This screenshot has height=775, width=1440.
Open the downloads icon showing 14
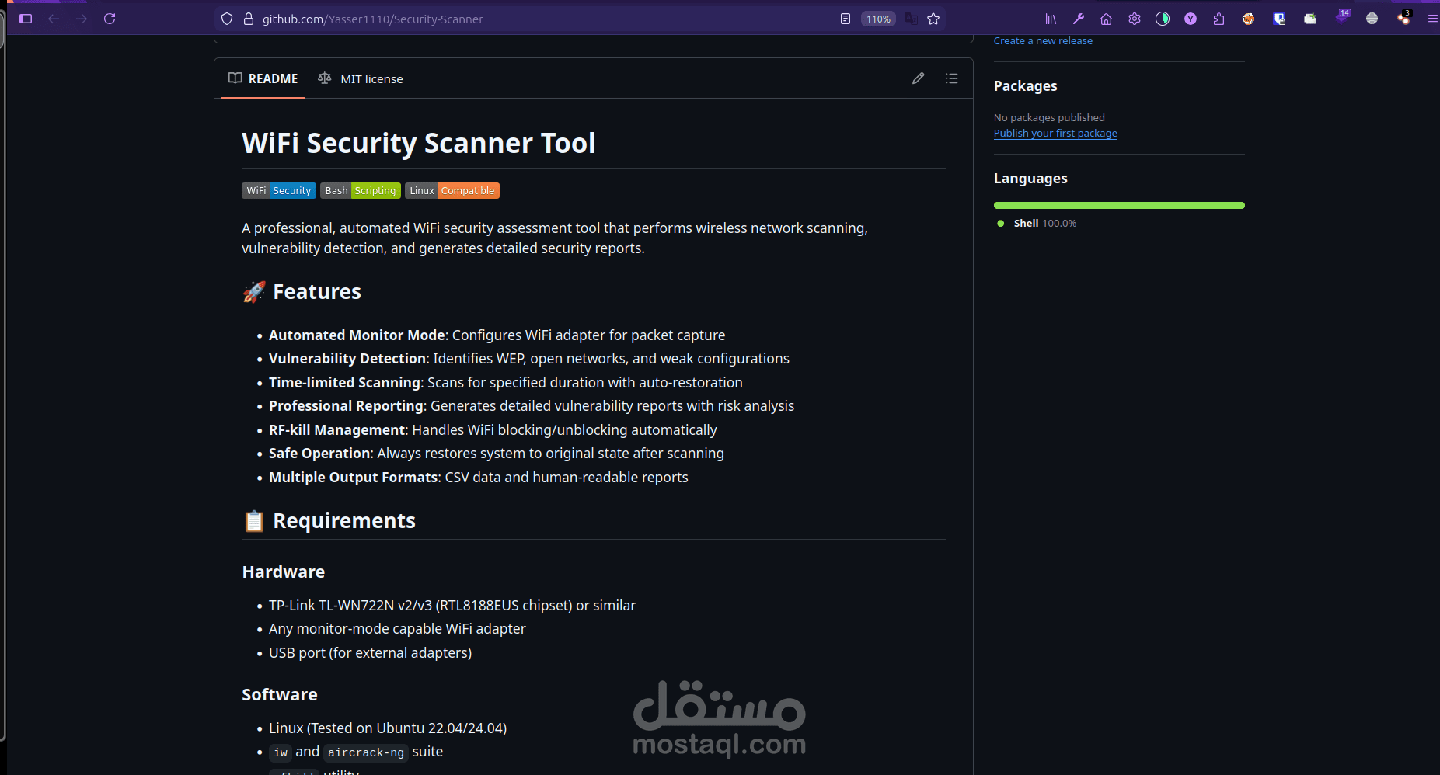pos(1343,19)
